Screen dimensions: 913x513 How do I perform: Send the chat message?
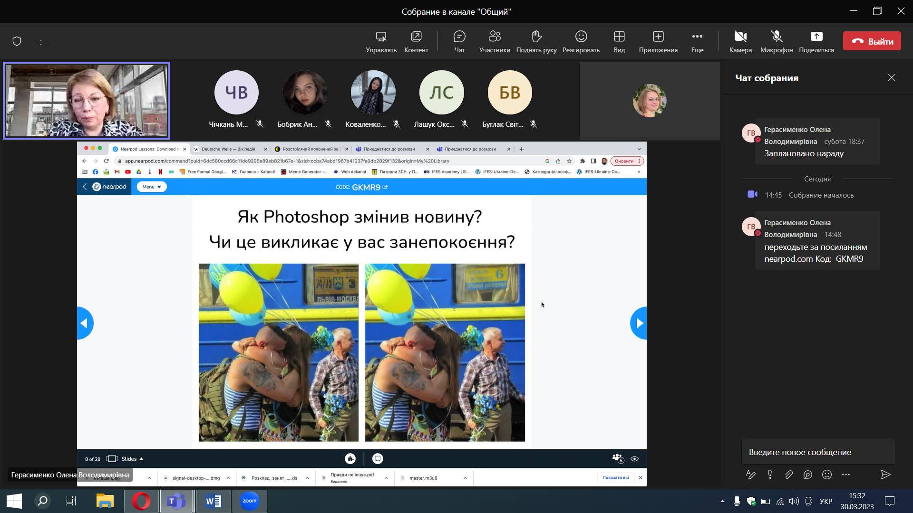[885, 475]
